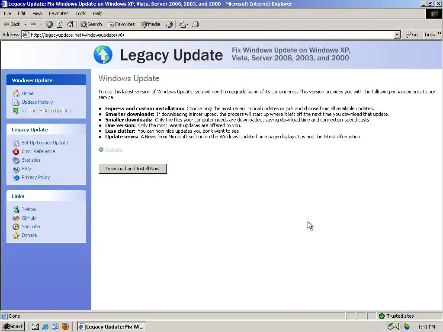Click the Back arrow toolbar button
The height and width of the screenshot is (332, 443).
12,24
